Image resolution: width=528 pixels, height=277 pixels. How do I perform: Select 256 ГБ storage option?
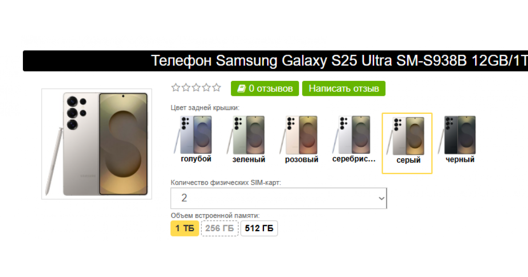point(220,228)
